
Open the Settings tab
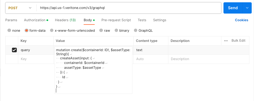[x=160, y=20]
